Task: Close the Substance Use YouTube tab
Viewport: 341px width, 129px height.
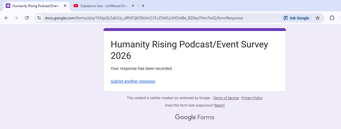Action: tap(133, 6)
